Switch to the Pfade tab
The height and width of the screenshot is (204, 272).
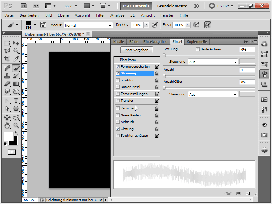click(x=134, y=41)
